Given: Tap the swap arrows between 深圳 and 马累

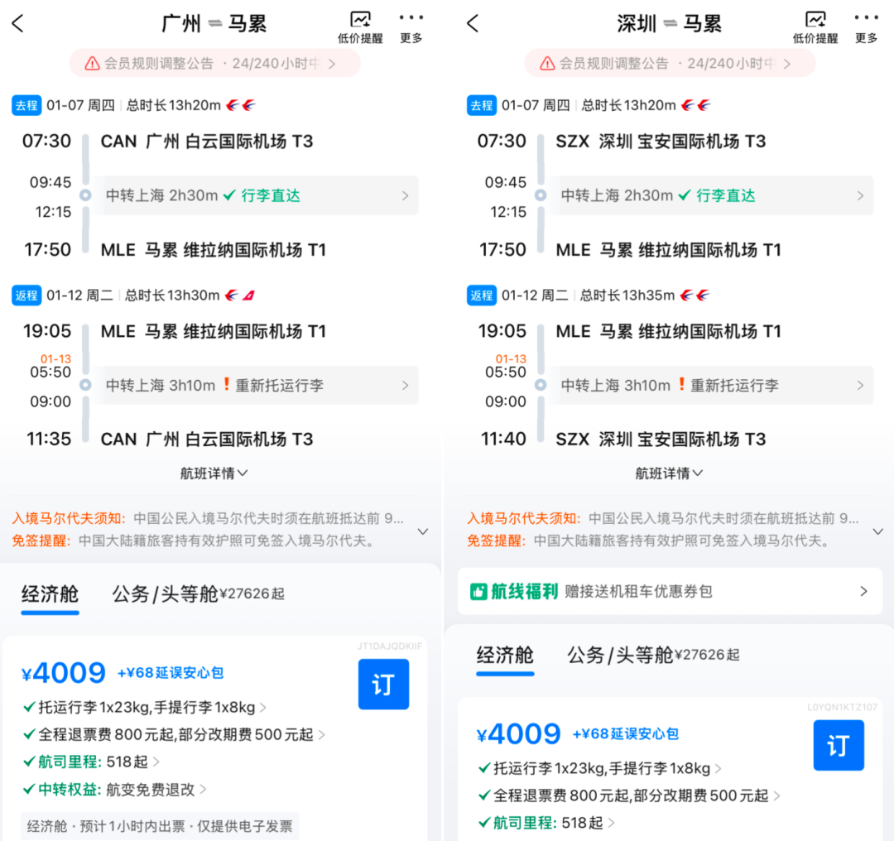Looking at the screenshot, I should tap(670, 23).
